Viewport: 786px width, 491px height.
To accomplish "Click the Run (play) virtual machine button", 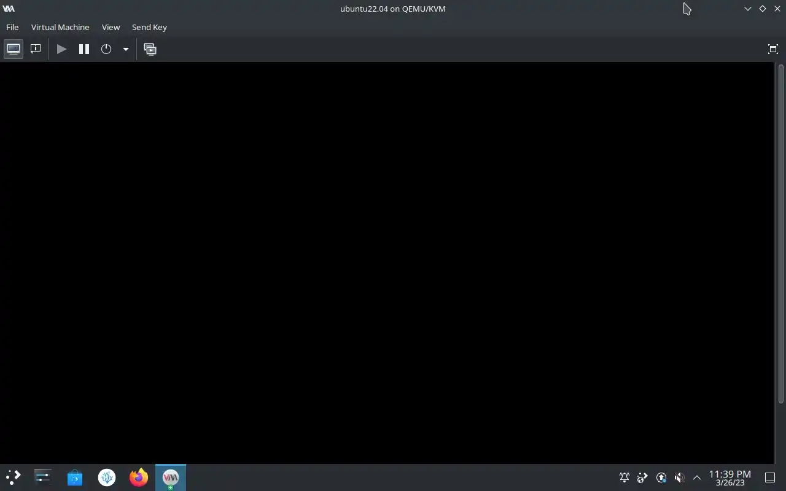I will click(x=61, y=49).
